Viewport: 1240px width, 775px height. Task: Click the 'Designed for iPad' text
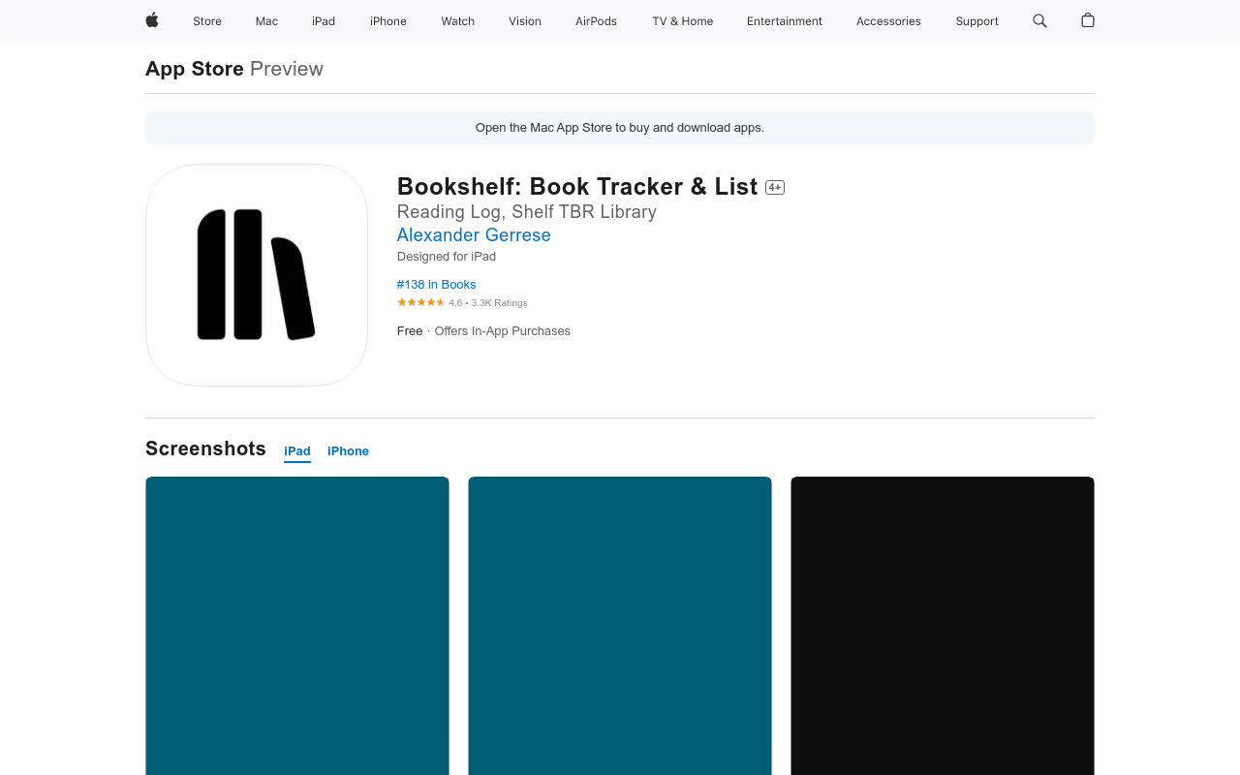(x=447, y=257)
